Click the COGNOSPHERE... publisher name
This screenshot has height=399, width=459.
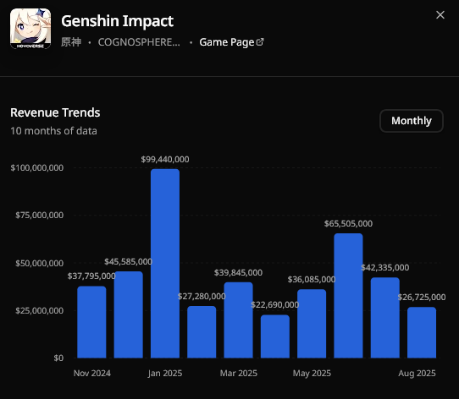[x=139, y=42]
